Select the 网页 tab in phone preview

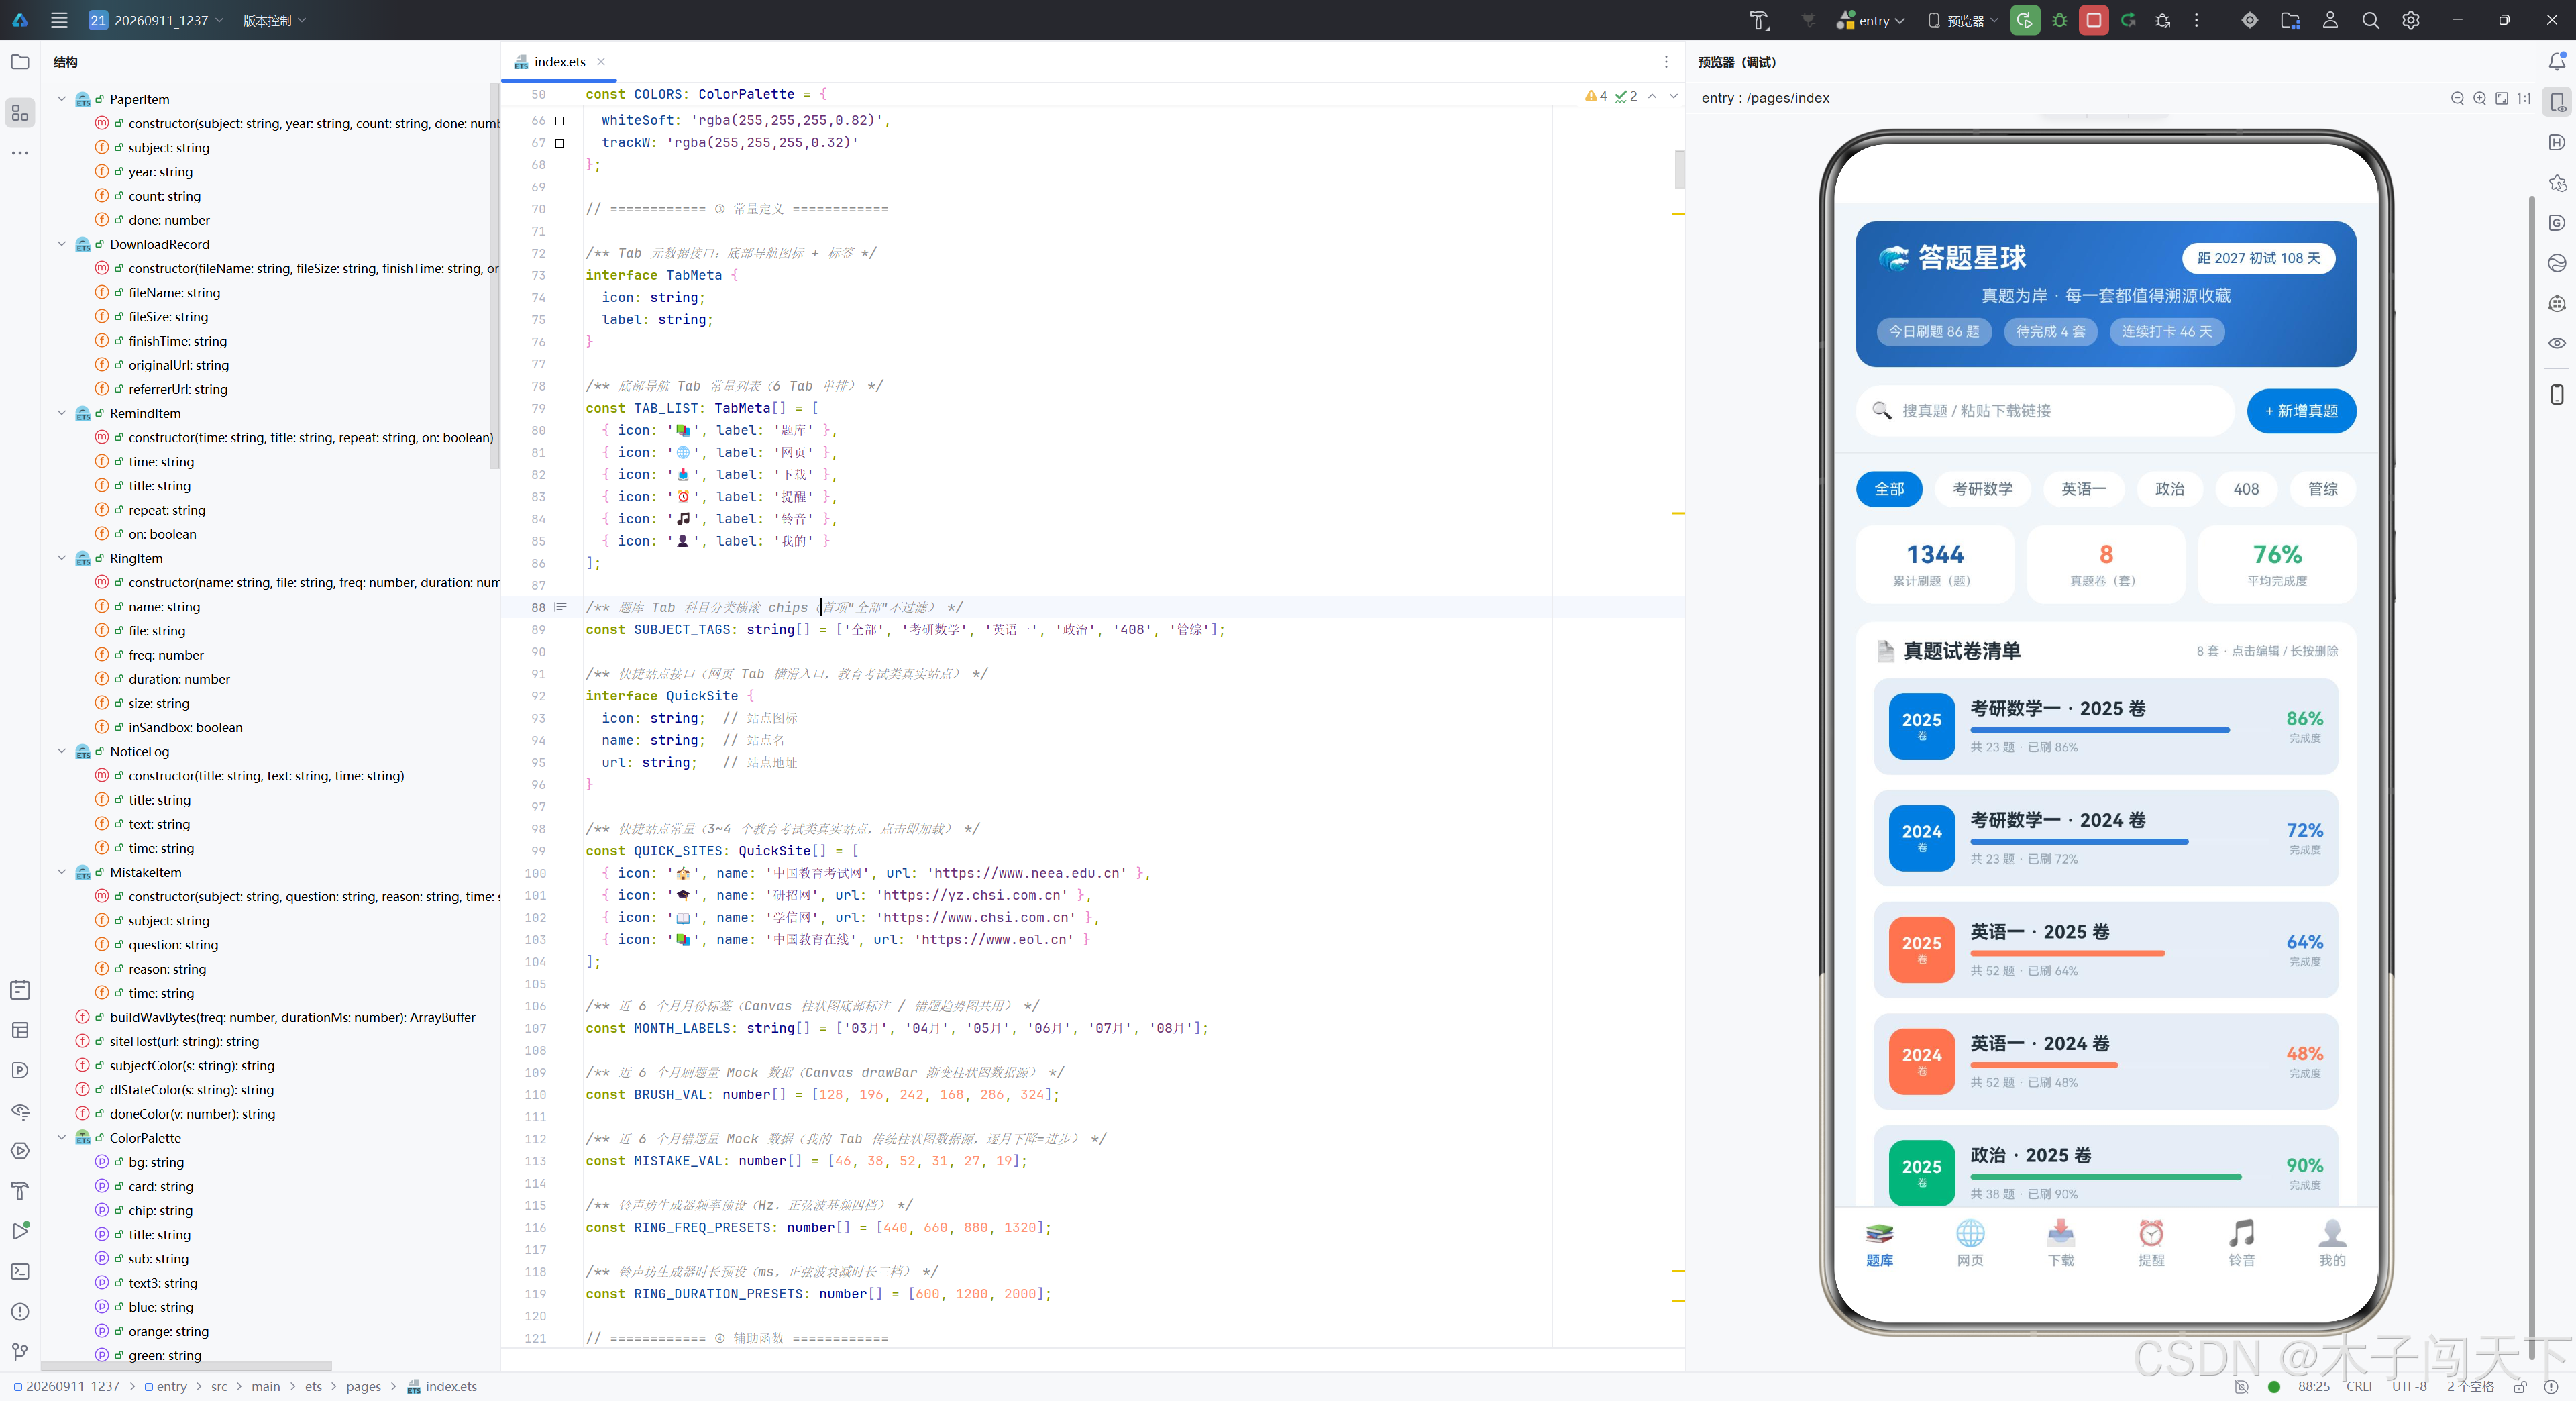(1970, 1243)
